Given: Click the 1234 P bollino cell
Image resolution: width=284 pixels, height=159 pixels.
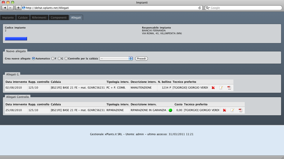Looking at the screenshot, I should [x=165, y=87].
